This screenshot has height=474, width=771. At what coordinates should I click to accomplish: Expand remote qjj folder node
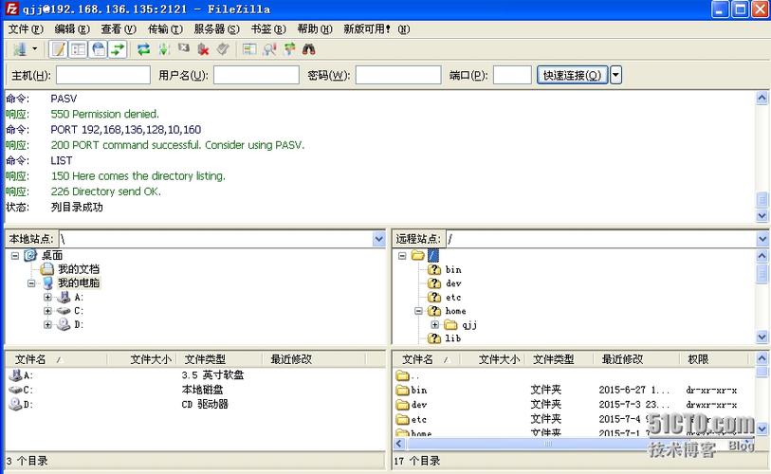[434, 324]
